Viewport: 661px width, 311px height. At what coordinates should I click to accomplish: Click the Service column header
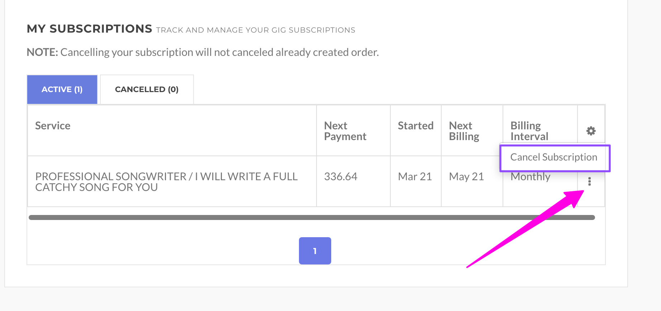(x=53, y=126)
